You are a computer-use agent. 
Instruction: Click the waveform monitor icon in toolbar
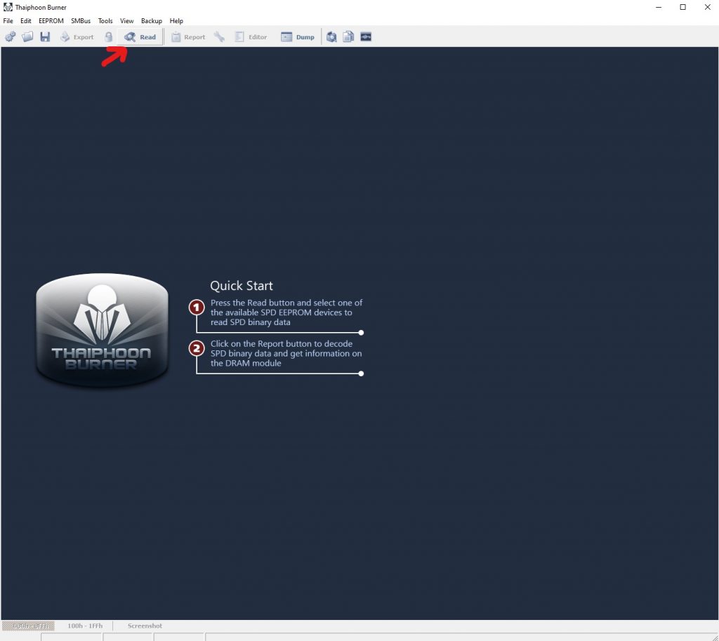click(x=366, y=37)
